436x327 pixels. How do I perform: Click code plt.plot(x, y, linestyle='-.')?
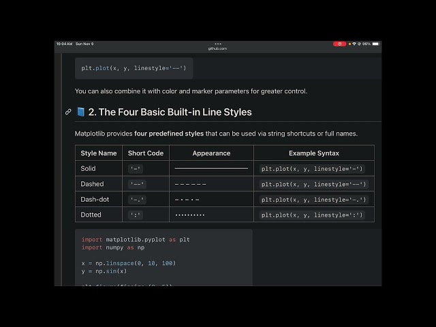(314, 200)
